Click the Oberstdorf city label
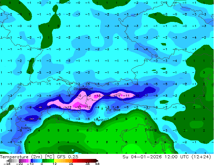214x165 pixels. (83, 89)
